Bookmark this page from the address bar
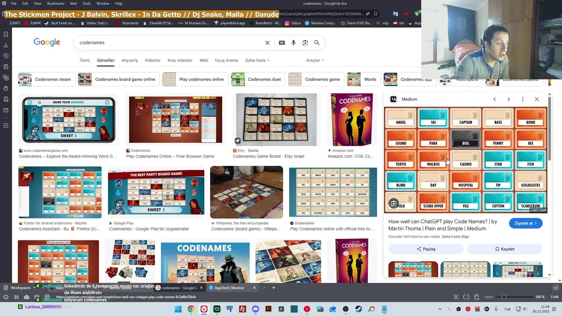 (x=375, y=14)
